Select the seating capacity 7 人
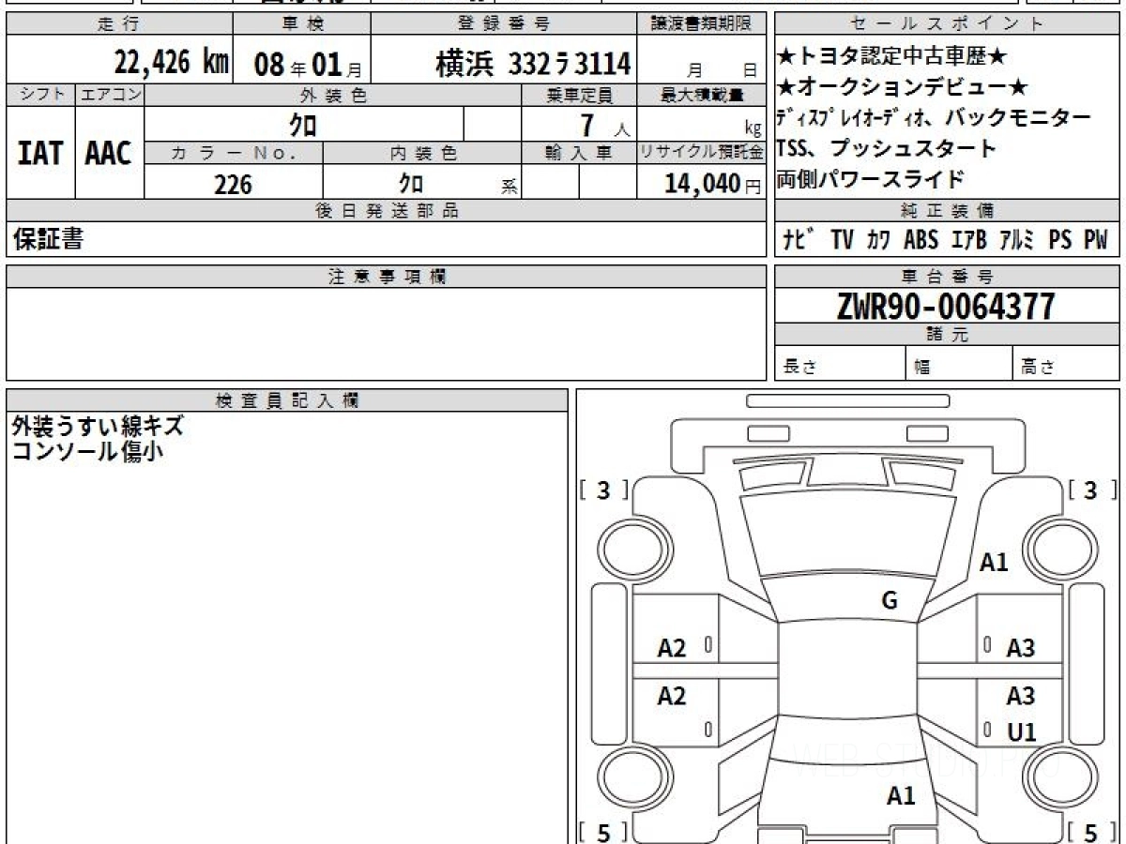This screenshot has width=1126, height=844. pyautogui.click(x=604, y=125)
